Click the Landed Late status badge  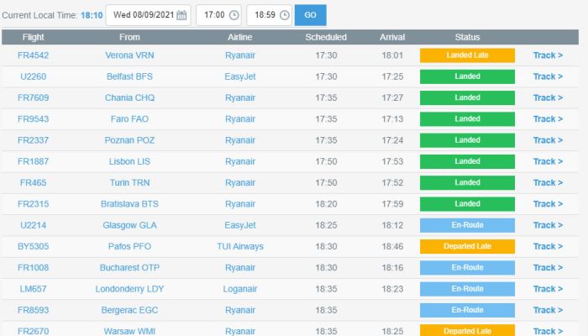point(467,55)
